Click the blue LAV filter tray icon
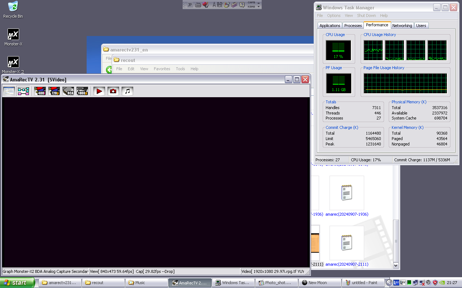This screenshot has height=288, width=462. point(396,283)
